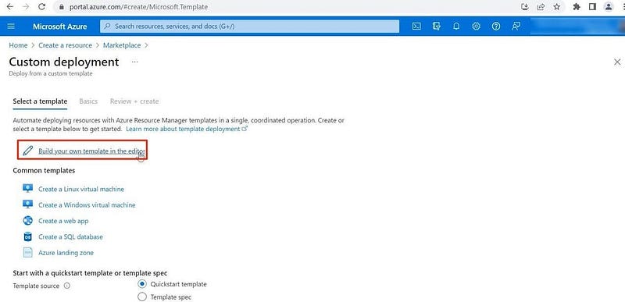The image size is (625, 302).
Task: Open the Custom deployment ellipsis menu
Action: click(134, 62)
